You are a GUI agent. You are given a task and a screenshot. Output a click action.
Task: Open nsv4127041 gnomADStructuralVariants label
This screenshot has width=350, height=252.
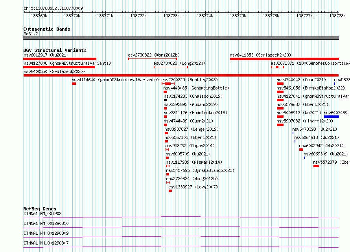click(313, 96)
